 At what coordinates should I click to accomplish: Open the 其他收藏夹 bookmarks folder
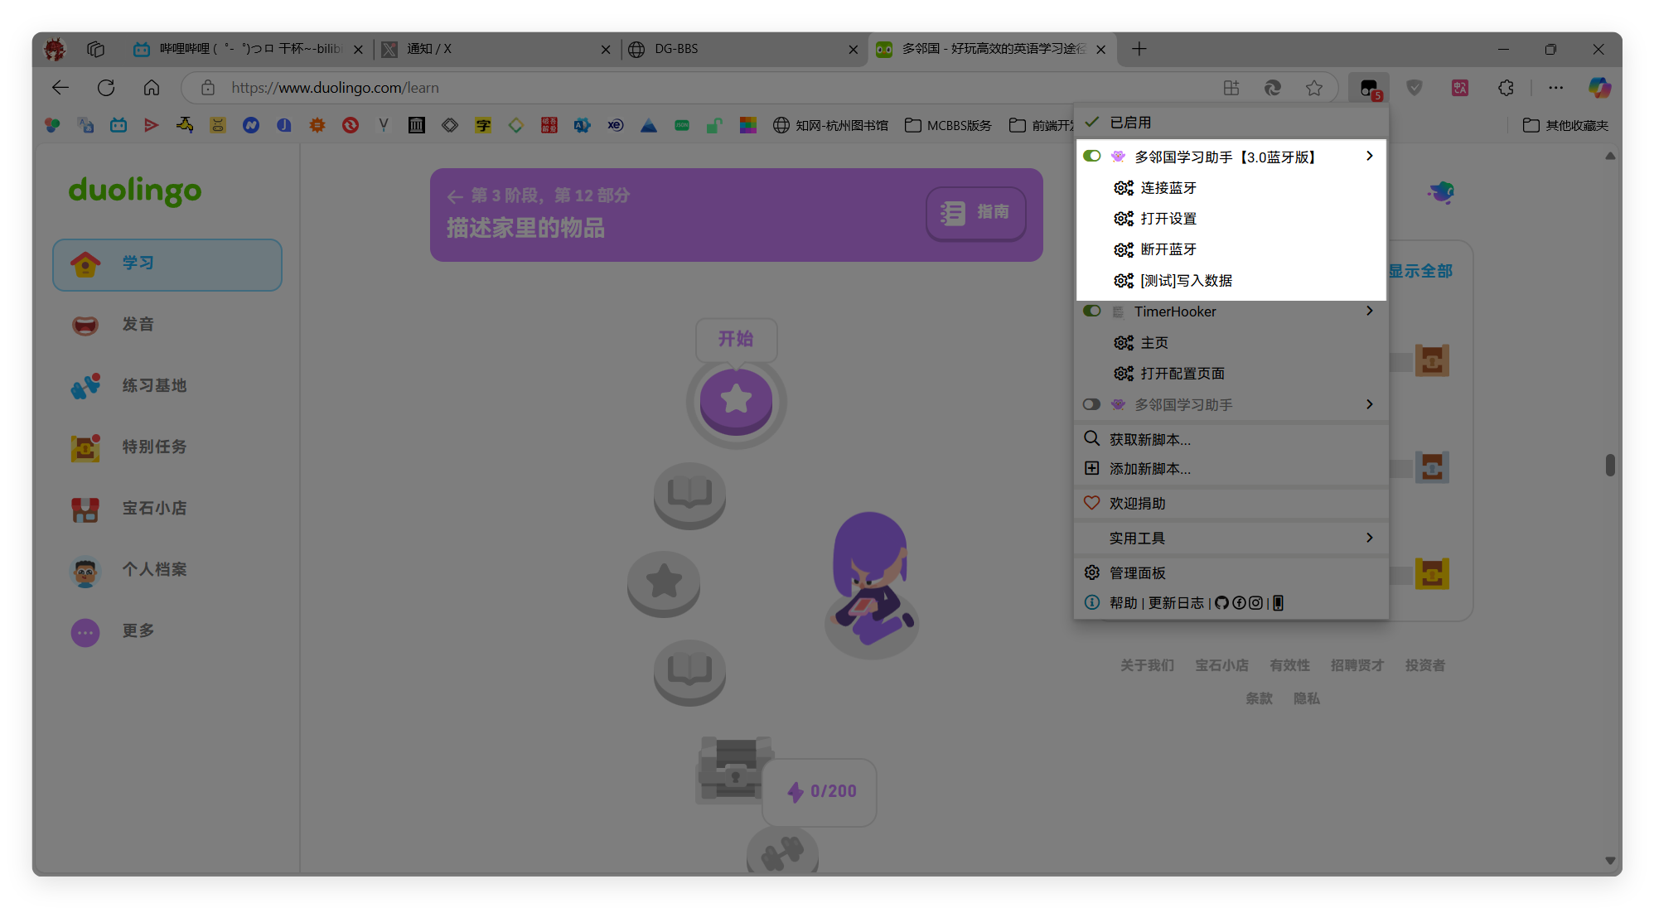point(1565,125)
